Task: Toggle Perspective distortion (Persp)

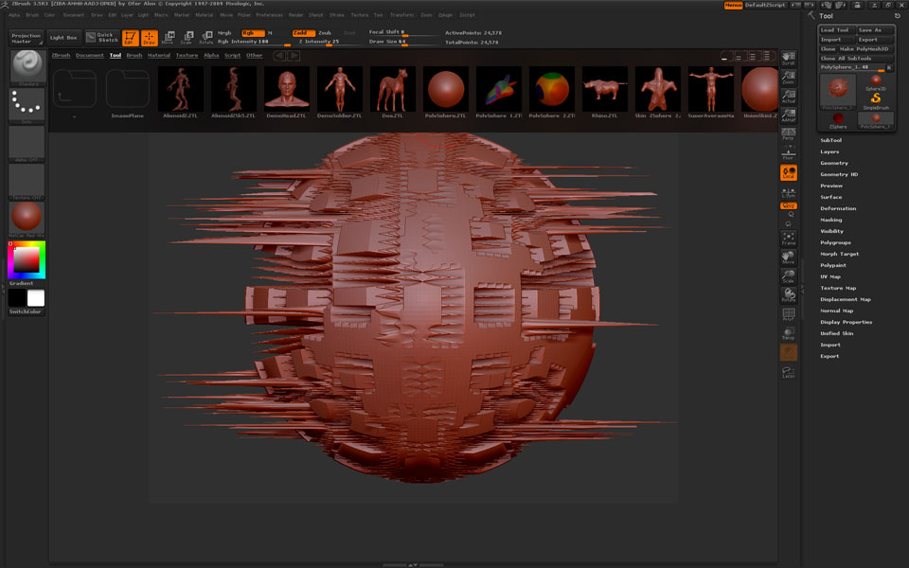Action: coord(789,133)
